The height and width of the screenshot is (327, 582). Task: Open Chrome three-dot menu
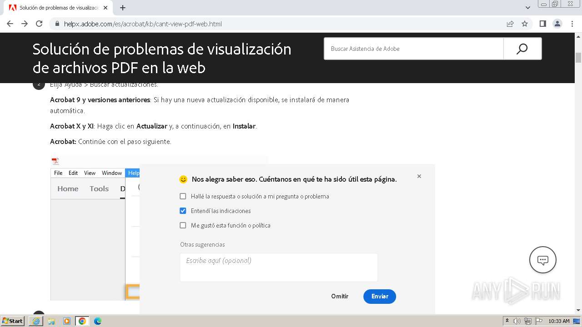572,24
